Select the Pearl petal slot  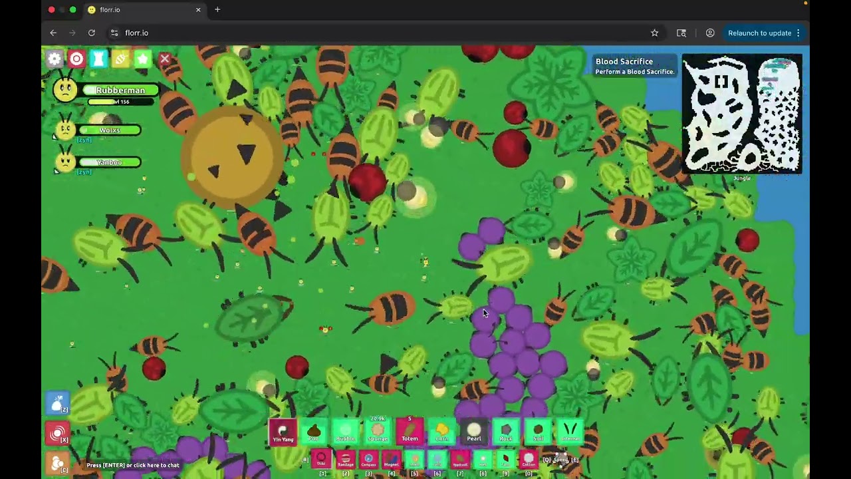[474, 431]
